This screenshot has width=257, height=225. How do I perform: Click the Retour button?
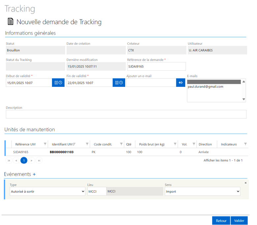(221, 221)
